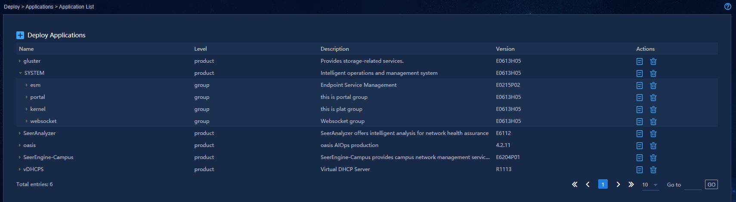The image size is (736, 202).
Task: Open details icon for gluster row
Action: coord(640,61)
